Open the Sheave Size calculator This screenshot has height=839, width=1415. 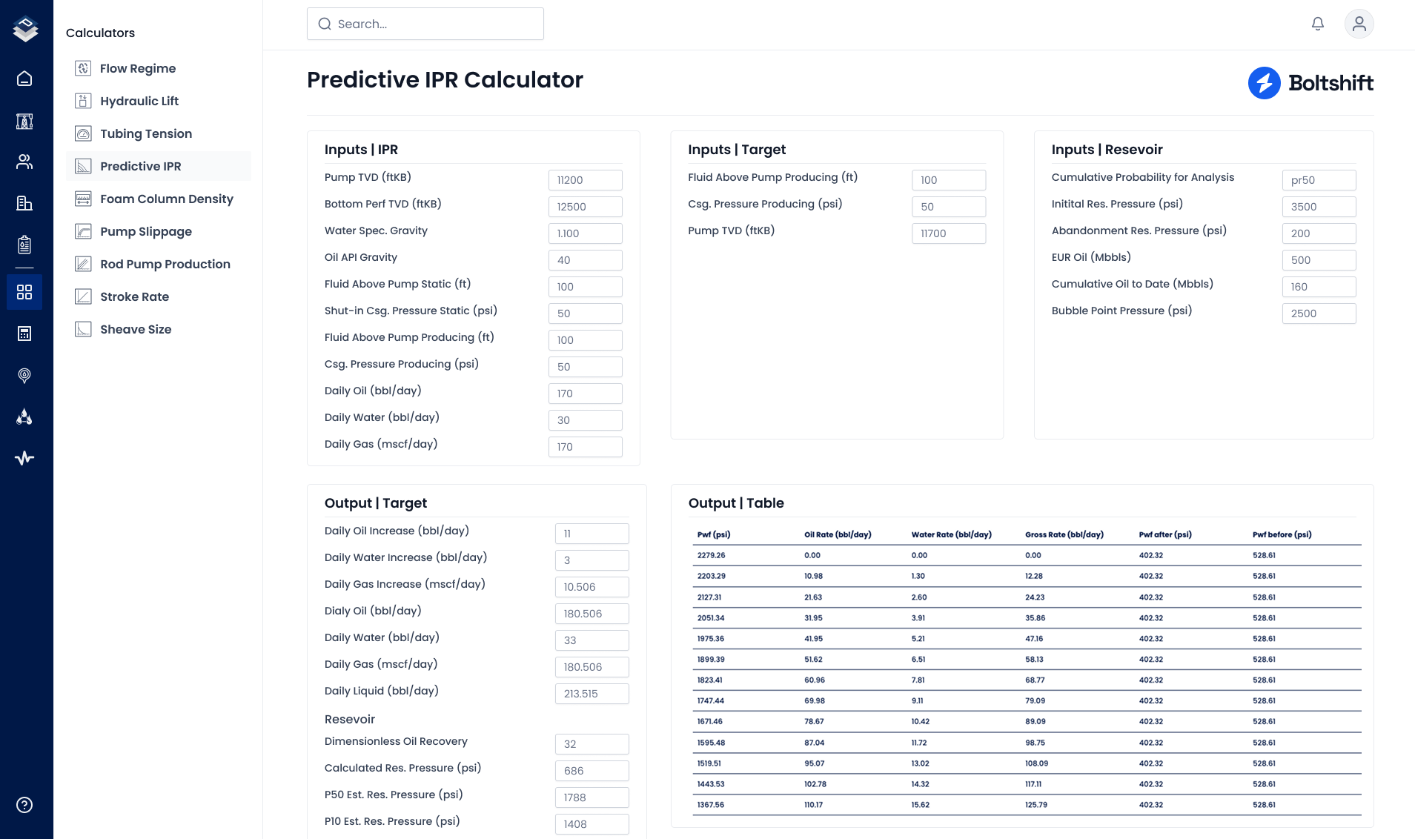[x=136, y=329]
